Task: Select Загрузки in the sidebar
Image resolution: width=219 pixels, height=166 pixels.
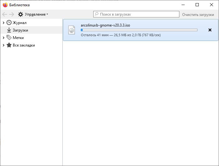Action: point(20,30)
